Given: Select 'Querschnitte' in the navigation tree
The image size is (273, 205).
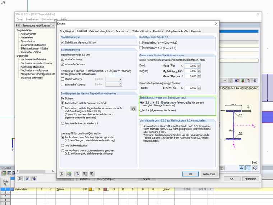Looking at the screenshot, I should pos(28,41).
